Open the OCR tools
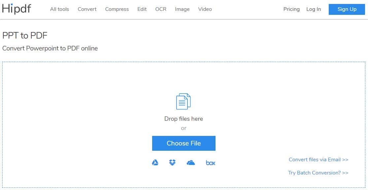 (x=161, y=9)
